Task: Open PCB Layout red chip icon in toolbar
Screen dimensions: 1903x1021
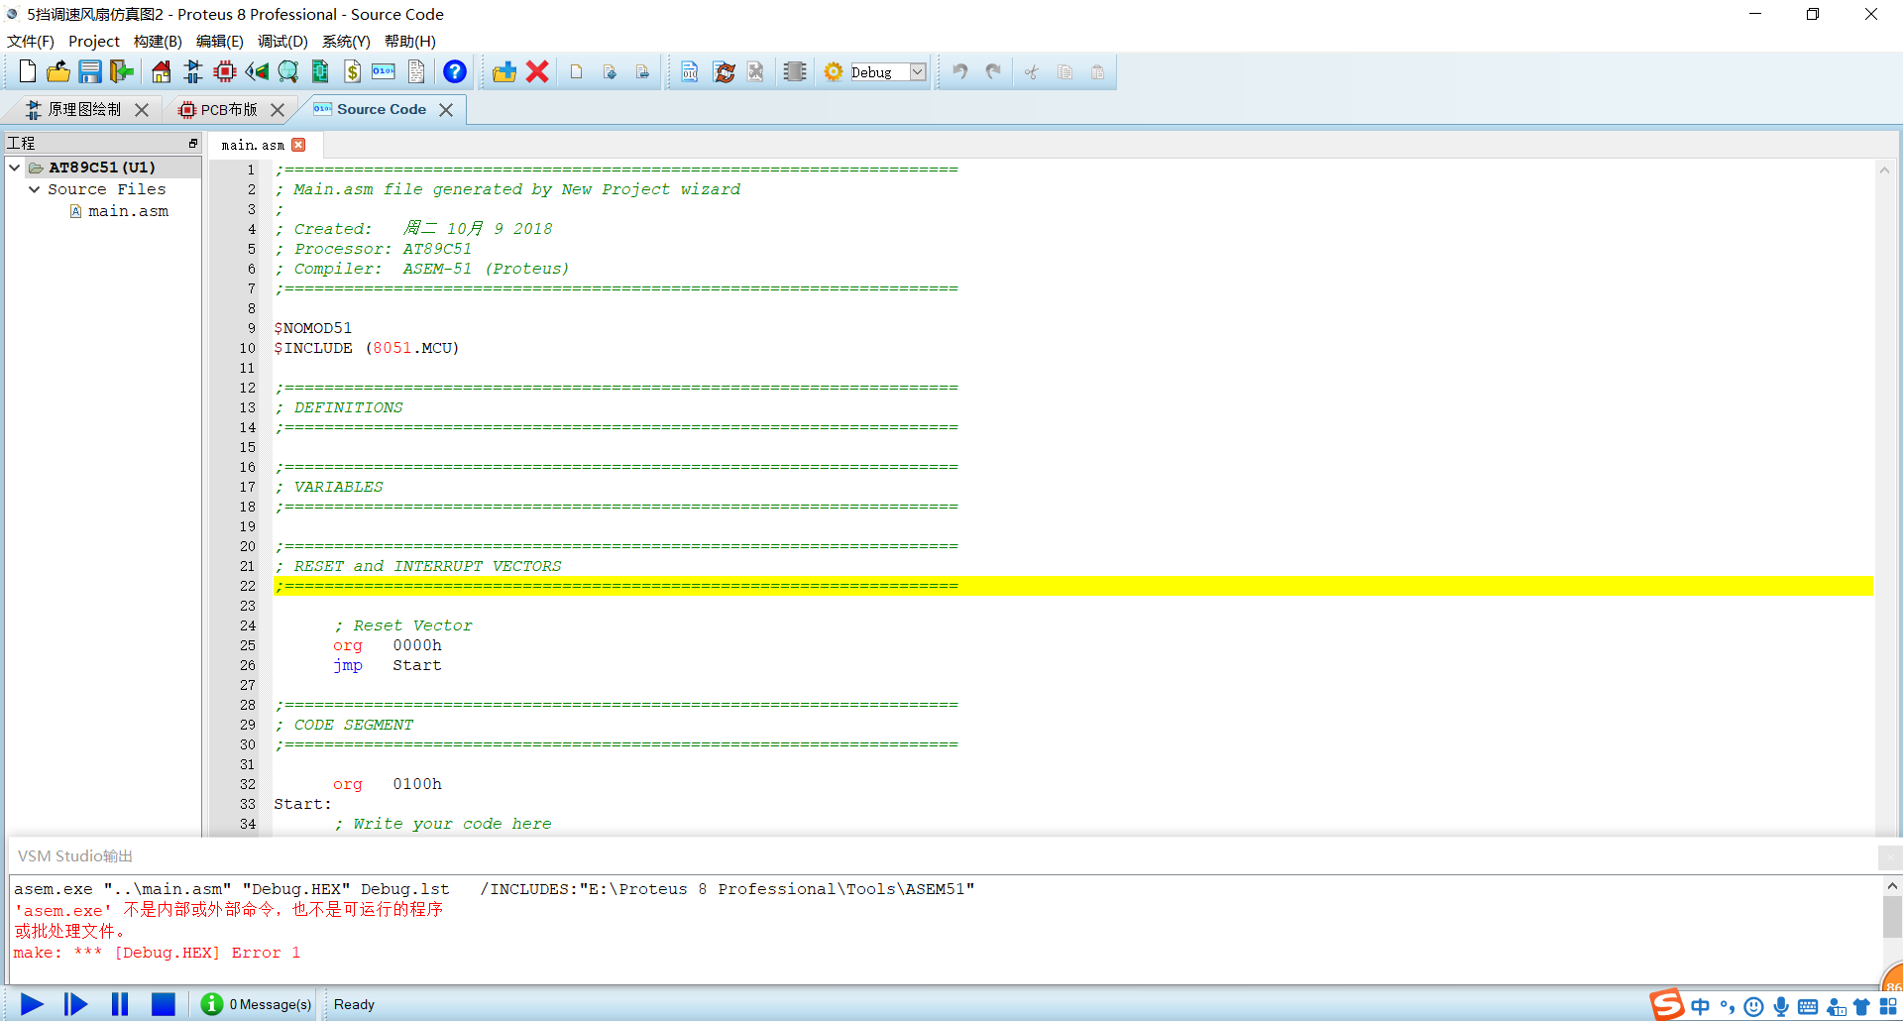Action: click(225, 71)
